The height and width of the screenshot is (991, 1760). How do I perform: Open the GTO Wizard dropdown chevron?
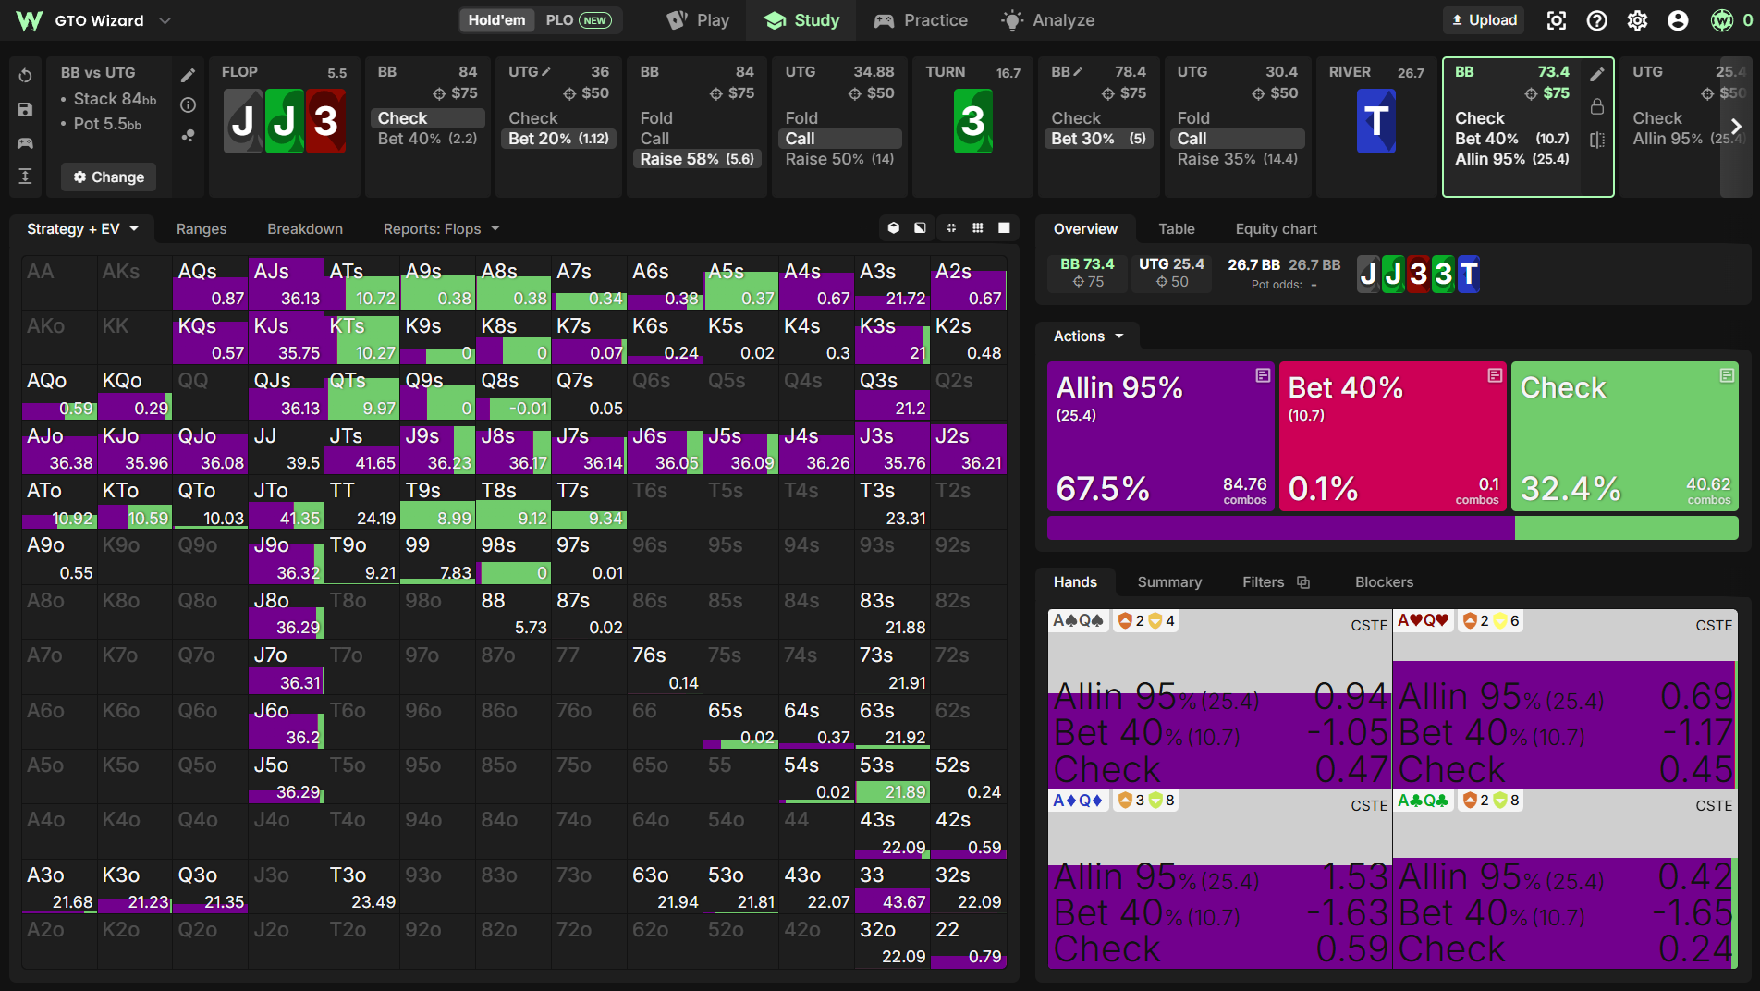(x=165, y=20)
